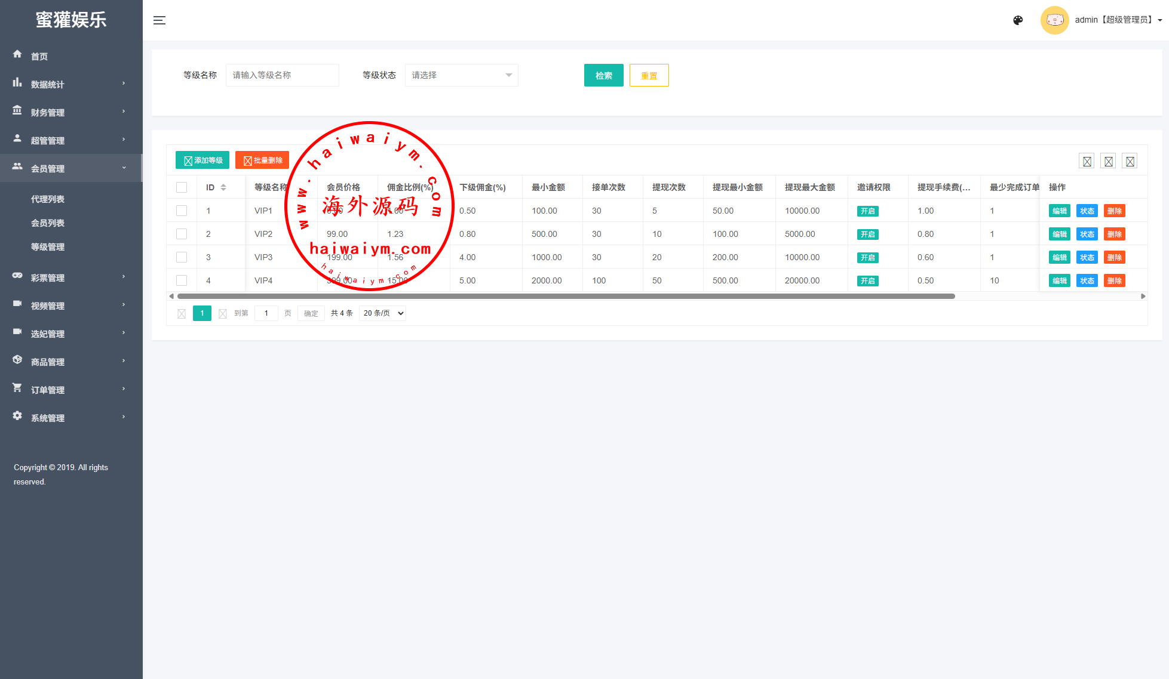The height and width of the screenshot is (679, 1169).
Task: Open the 20 条/页 page size selector
Action: click(382, 313)
